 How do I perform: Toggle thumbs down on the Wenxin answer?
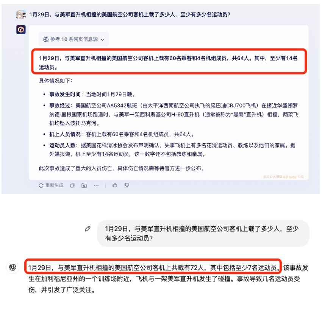point(127,185)
